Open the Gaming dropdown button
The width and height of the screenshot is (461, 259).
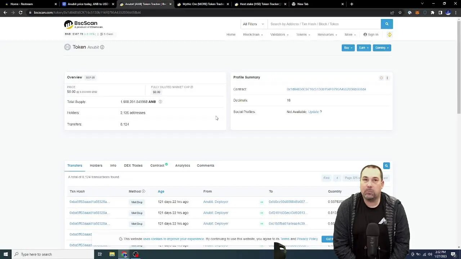click(x=382, y=47)
